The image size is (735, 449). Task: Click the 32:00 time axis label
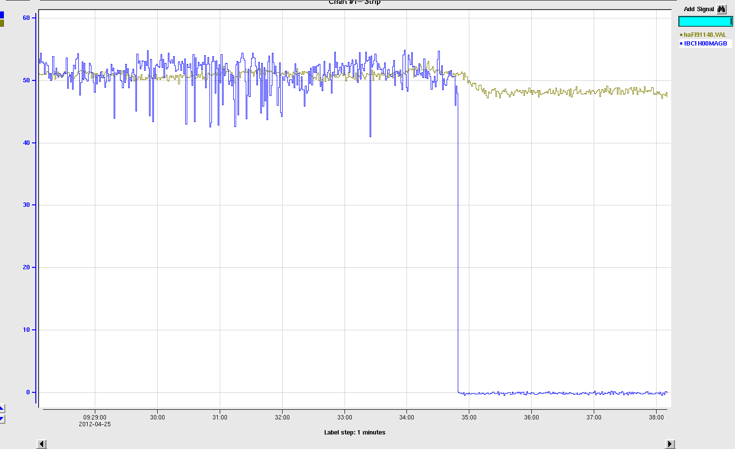[282, 417]
